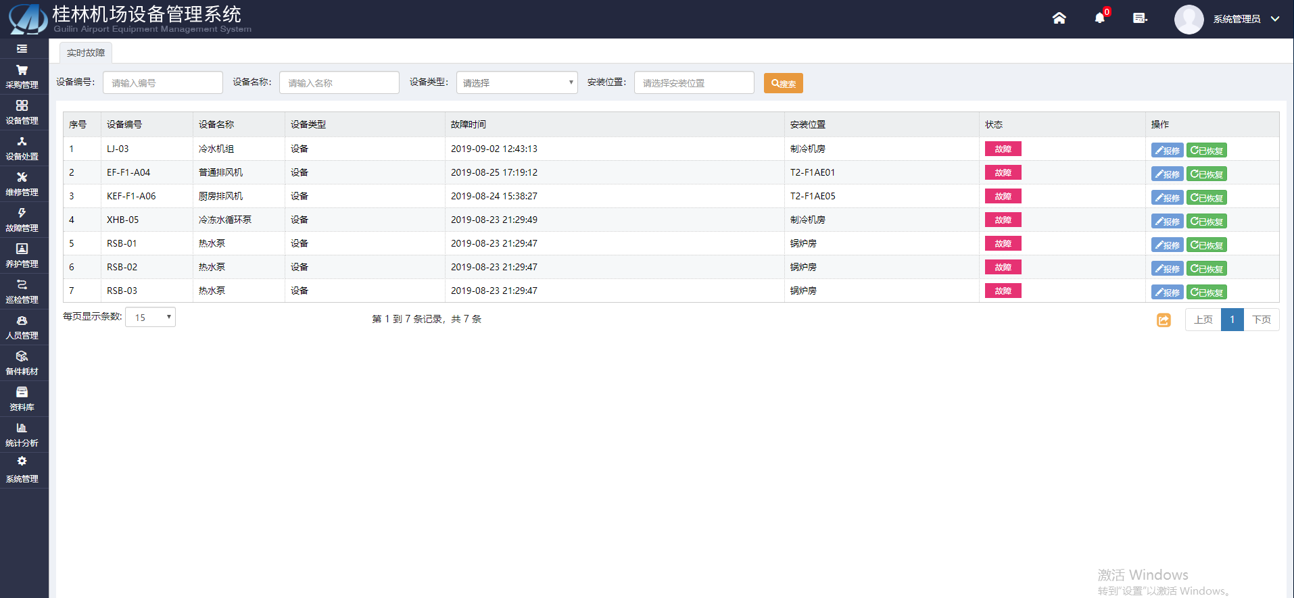The image size is (1294, 598).
Task: Open 统计分析 chart sidebar icon
Action: pos(22,428)
